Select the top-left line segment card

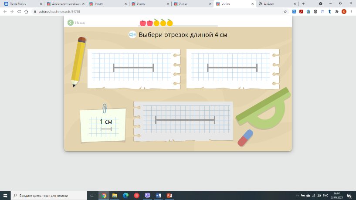click(133, 68)
